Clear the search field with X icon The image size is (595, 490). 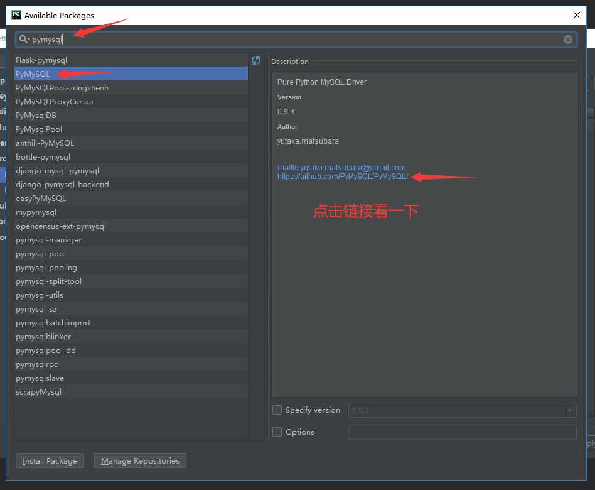coord(567,40)
